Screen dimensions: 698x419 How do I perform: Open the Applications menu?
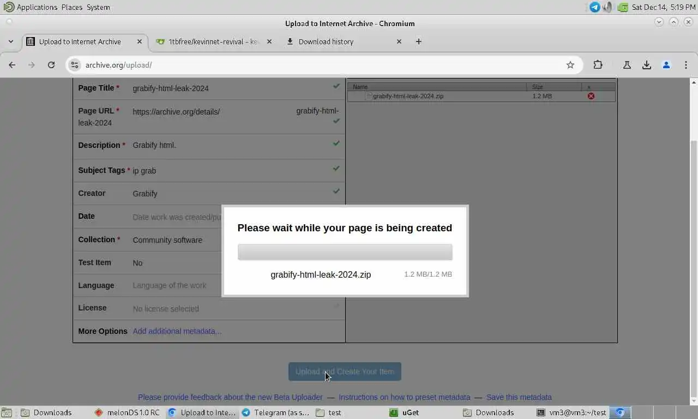click(x=37, y=7)
